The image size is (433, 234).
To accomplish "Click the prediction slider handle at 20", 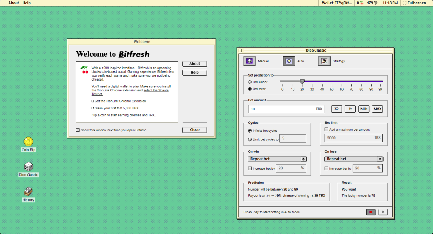I will click(302, 82).
